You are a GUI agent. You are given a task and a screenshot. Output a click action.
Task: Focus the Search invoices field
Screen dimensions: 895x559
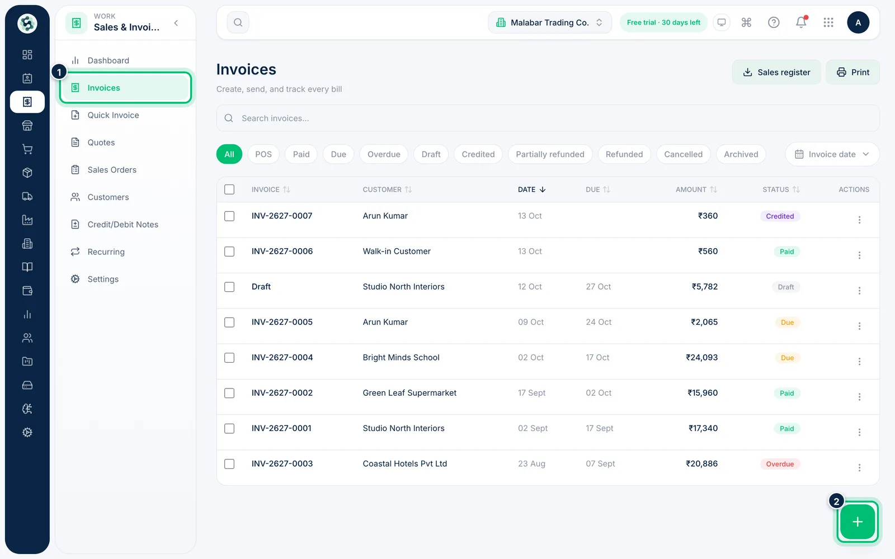548,119
